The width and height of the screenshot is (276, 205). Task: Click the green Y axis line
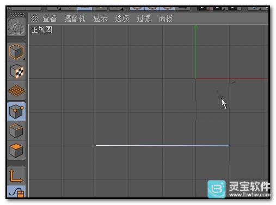pos(195,52)
